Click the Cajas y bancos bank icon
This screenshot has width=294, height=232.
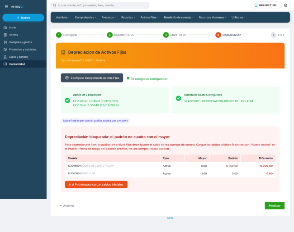click(5, 57)
